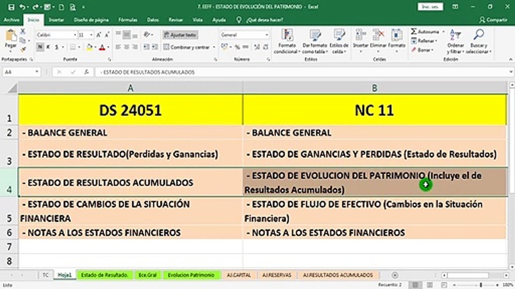The width and height of the screenshot is (515, 289).
Task: Click the Cortar scissors icon
Action: click(x=23, y=31)
